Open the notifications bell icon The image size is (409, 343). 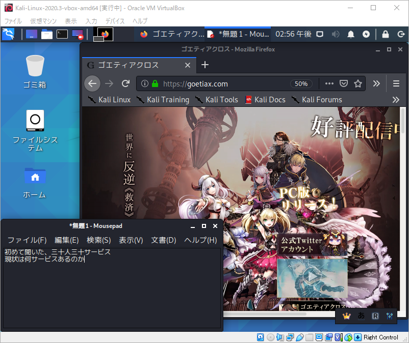pos(351,34)
